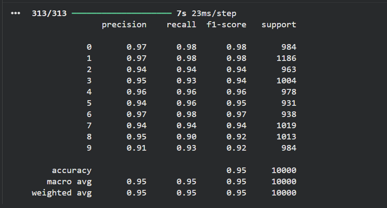Viewport: 387px width, 208px height.
Task: Click the class 9 row label
Action: click(x=89, y=148)
